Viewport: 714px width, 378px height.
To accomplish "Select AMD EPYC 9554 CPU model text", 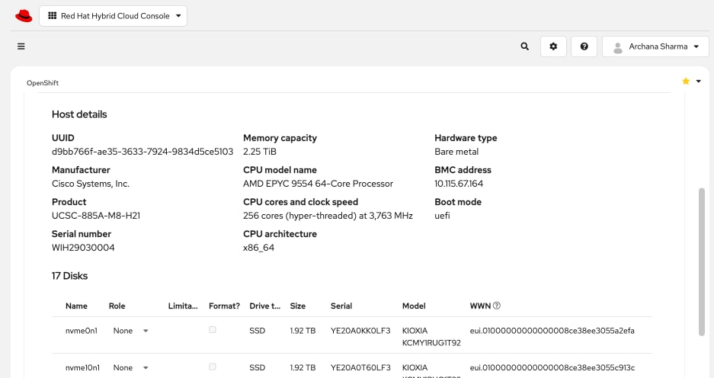I will click(x=318, y=184).
